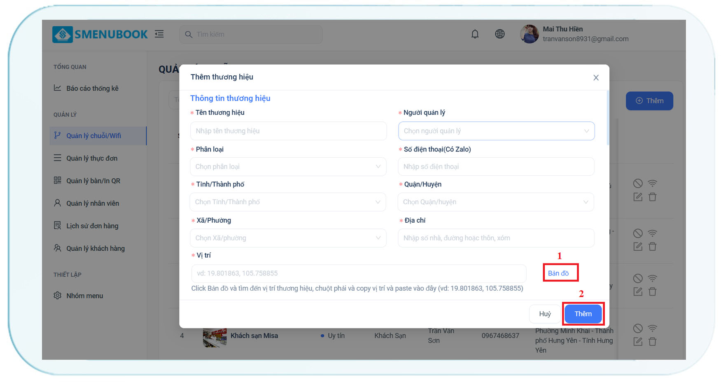The height and width of the screenshot is (382, 723).
Task: Expand the Tỉnh/Thành phố dropdown
Action: click(288, 202)
